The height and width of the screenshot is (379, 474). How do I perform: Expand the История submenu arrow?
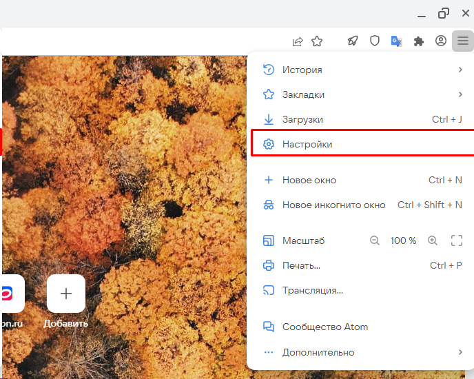[x=460, y=70]
